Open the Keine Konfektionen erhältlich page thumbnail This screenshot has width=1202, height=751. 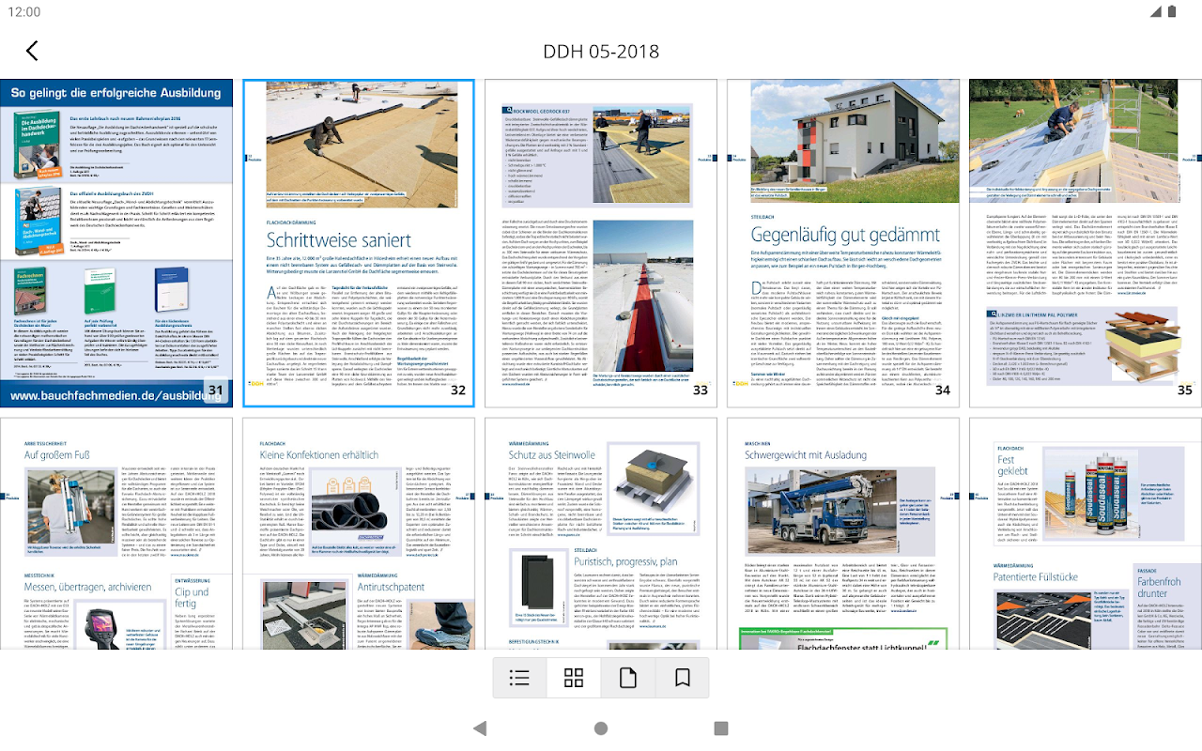(359, 533)
